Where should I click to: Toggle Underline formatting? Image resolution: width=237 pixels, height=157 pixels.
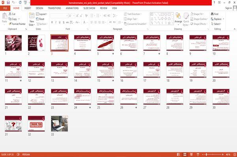tap(60, 22)
